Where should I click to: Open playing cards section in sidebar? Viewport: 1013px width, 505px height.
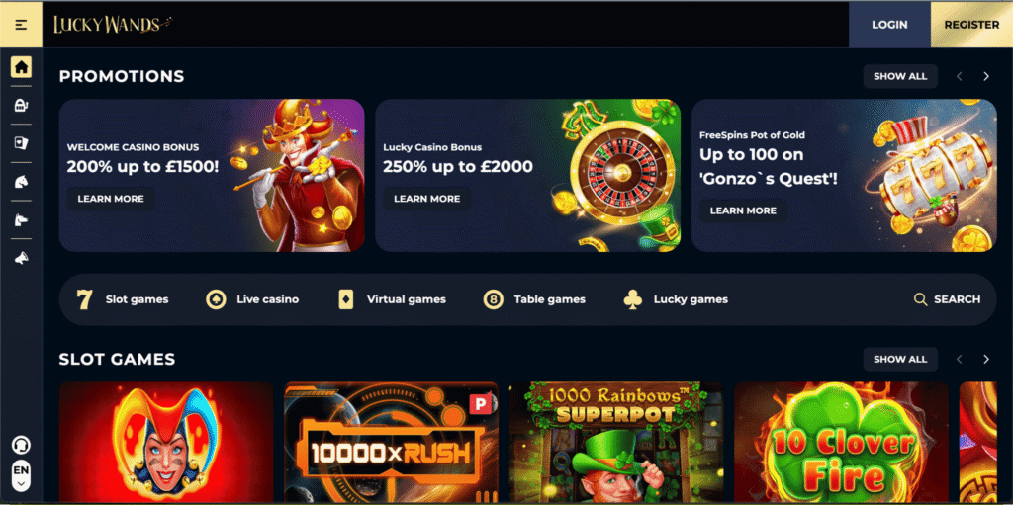[x=22, y=143]
